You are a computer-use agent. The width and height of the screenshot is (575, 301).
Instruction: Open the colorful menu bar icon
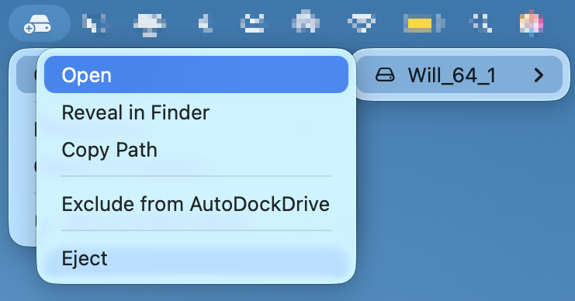pos(532,23)
